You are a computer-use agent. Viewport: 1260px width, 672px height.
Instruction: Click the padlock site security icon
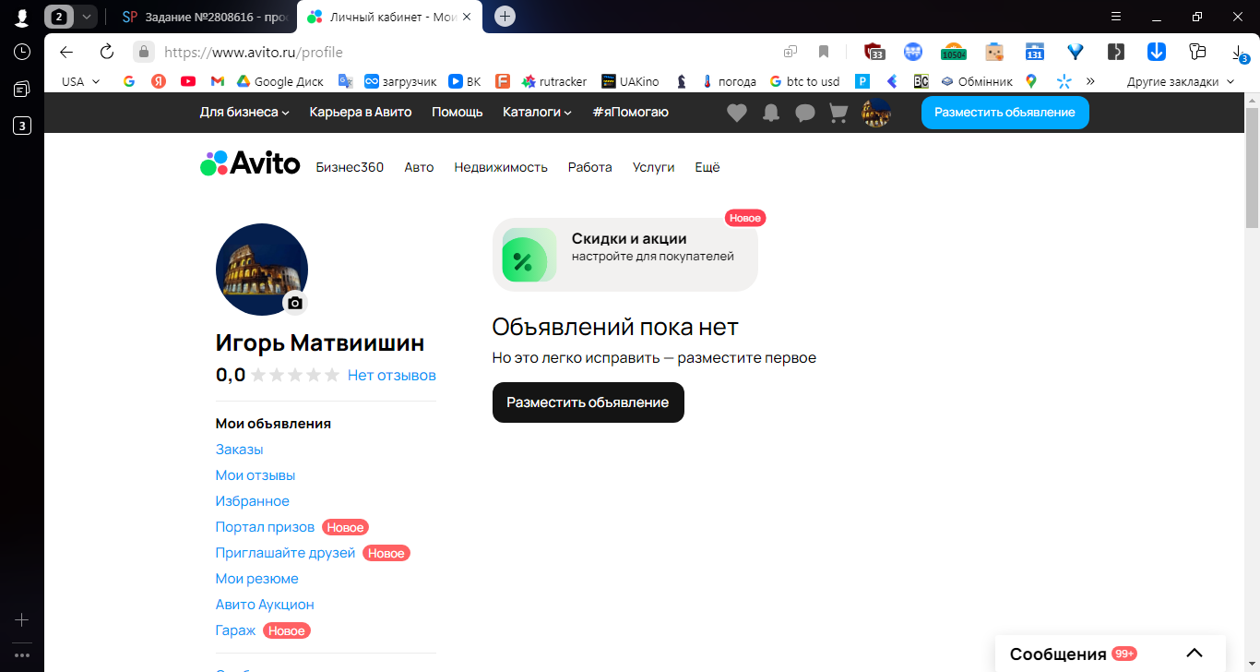coord(143,52)
